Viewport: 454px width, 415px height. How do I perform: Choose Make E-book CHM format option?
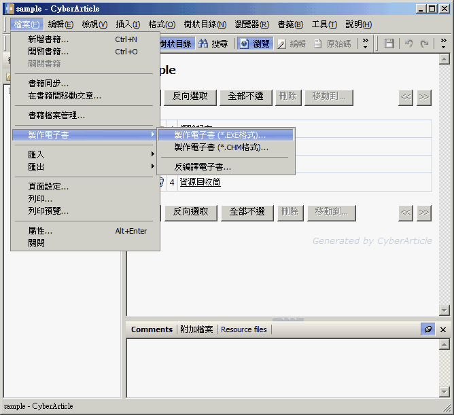coord(221,147)
